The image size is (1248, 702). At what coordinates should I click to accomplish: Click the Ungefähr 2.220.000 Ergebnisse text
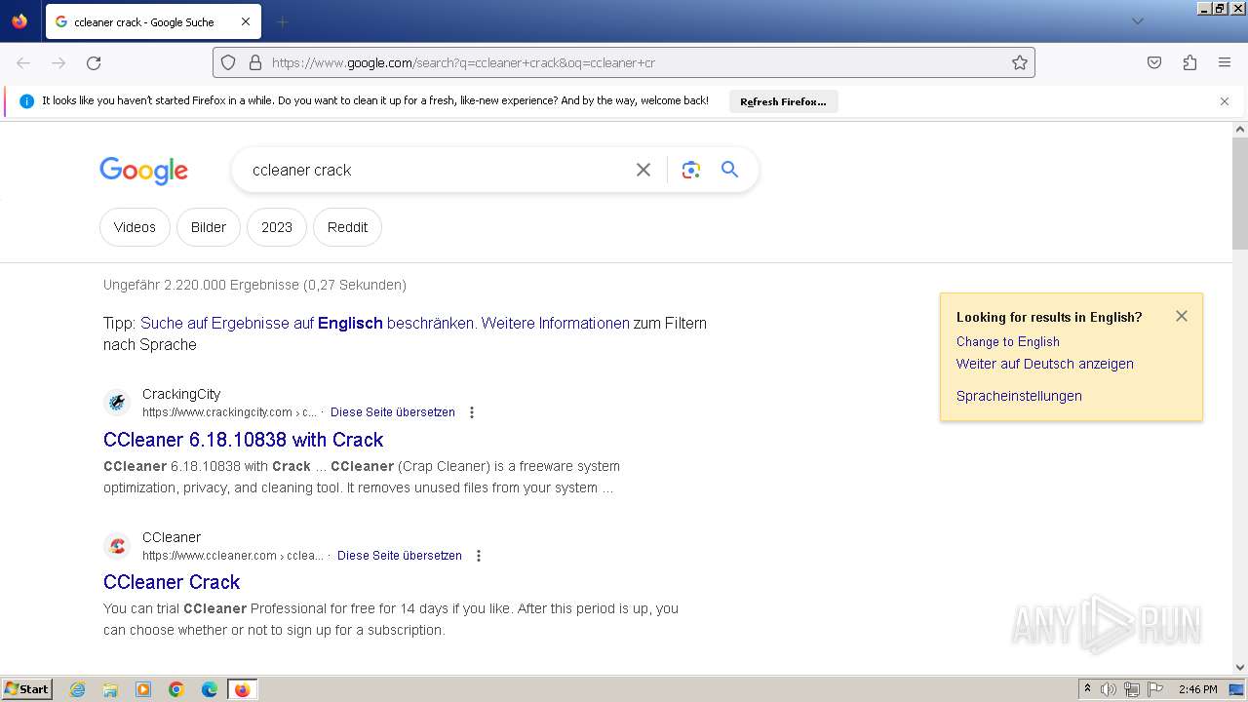point(254,285)
